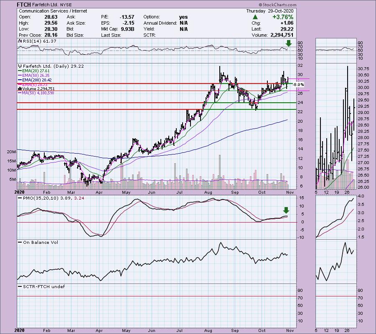
Task: Click the On Balance Vol panel label
Action: coord(41,243)
